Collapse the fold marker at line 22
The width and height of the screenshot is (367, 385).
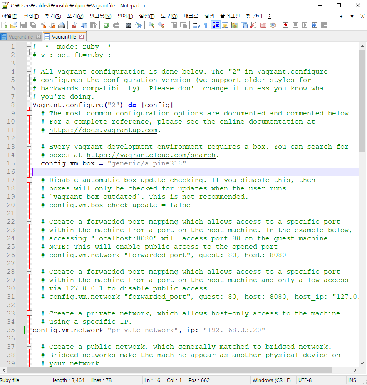pos(29,222)
